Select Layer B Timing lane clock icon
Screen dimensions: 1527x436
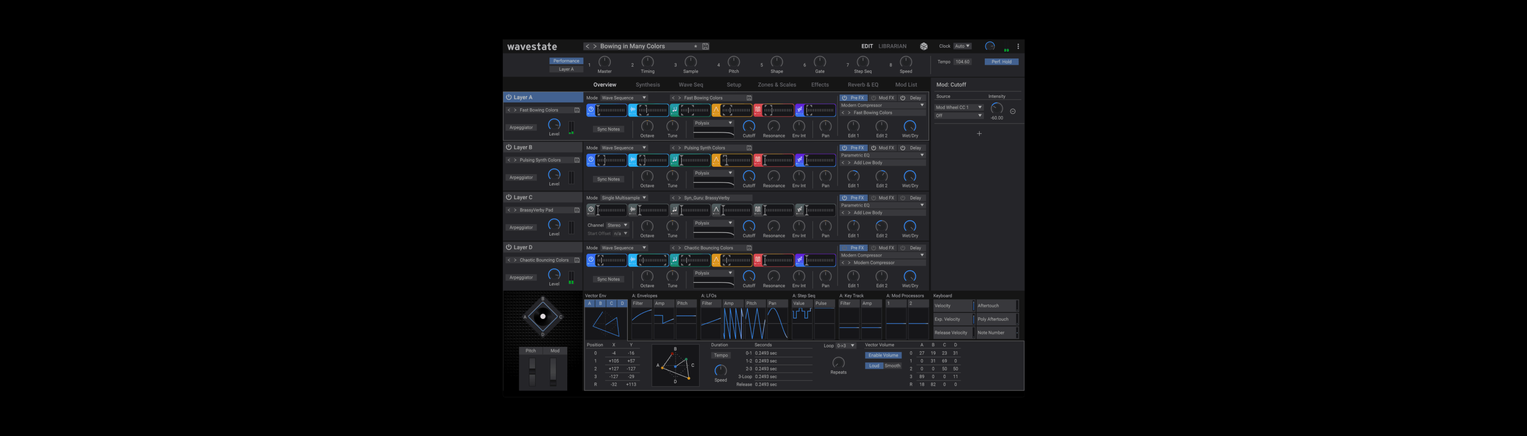click(x=591, y=160)
